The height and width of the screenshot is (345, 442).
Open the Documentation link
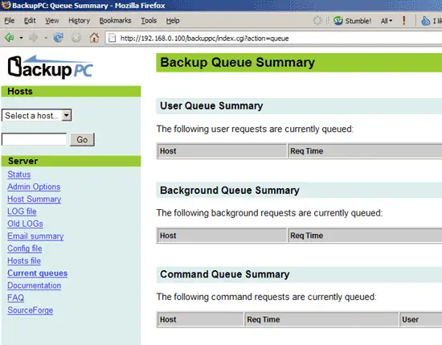coord(34,285)
